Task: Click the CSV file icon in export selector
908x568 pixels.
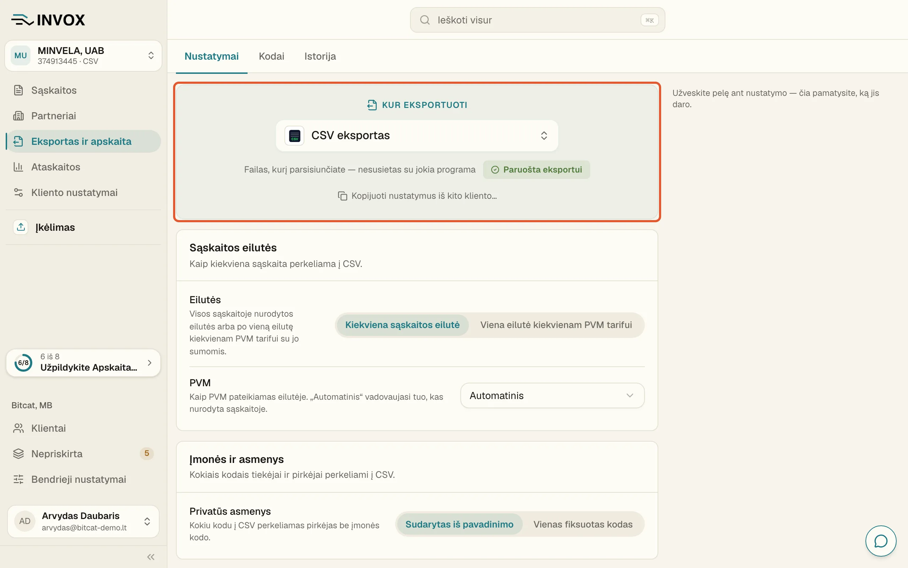Action: [294, 136]
